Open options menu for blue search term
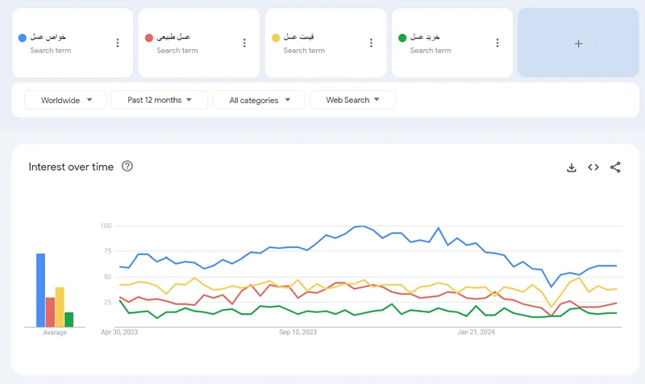 coord(118,43)
